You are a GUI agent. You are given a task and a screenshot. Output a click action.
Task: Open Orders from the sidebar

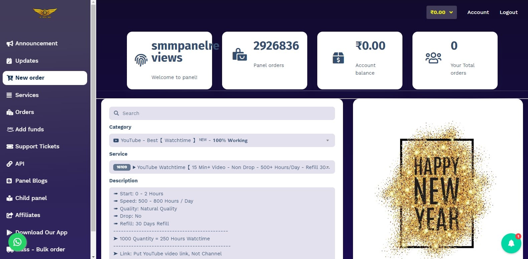[x=24, y=112]
